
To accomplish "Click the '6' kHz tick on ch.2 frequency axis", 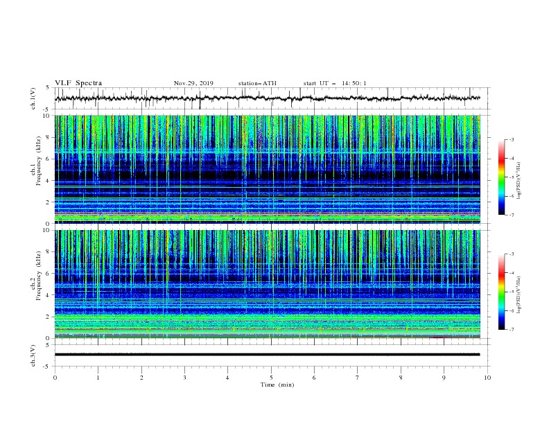I will (x=49, y=274).
